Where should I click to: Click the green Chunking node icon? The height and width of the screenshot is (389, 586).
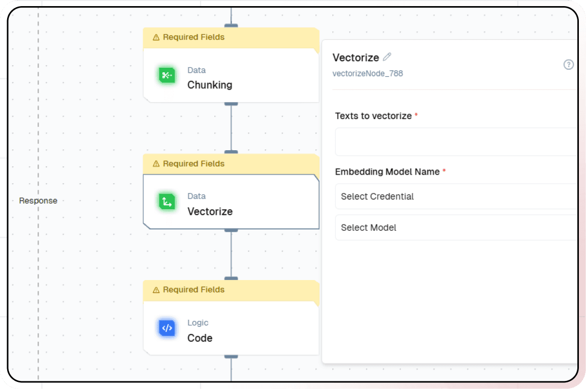[167, 76]
